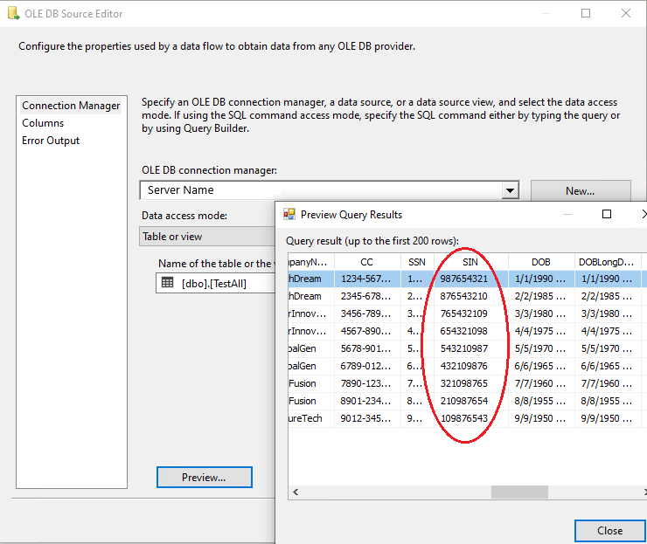
Task: Switch to the Columns page
Action: (43, 123)
